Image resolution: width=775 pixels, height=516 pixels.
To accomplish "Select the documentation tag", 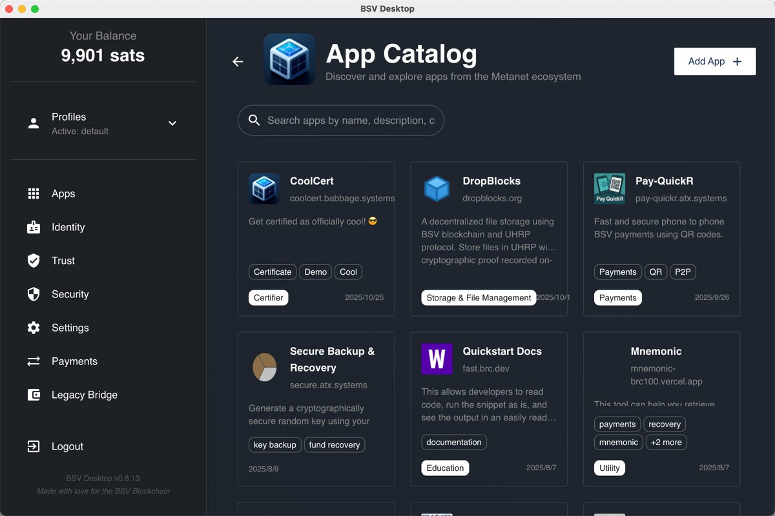I will coord(454,442).
